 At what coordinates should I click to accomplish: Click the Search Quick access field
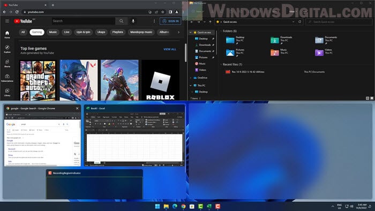coord(339,22)
